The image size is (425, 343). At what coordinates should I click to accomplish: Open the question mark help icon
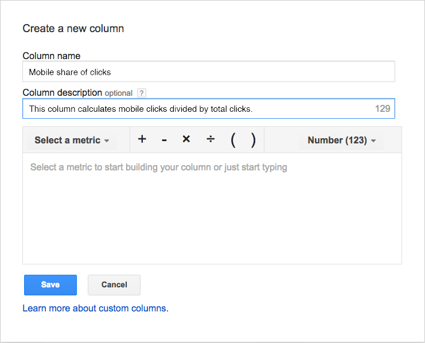click(x=142, y=93)
